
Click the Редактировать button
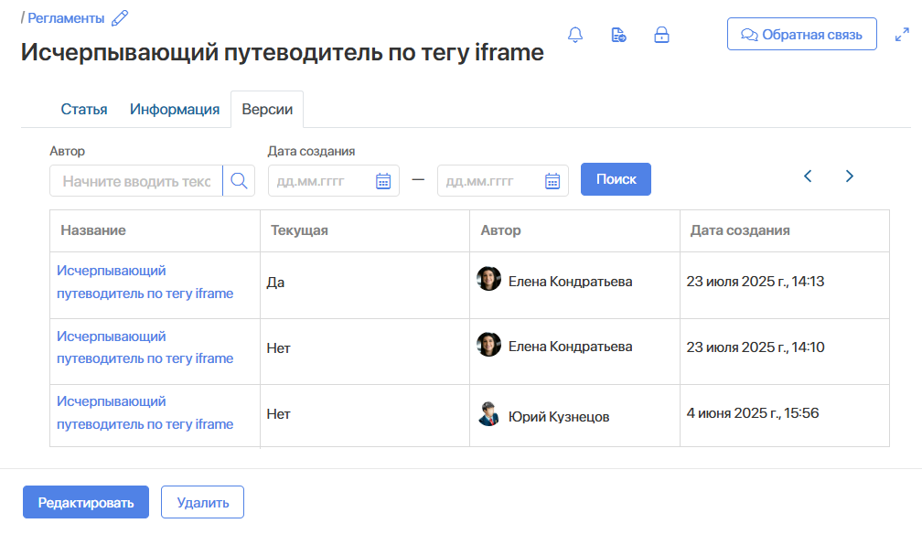point(86,502)
